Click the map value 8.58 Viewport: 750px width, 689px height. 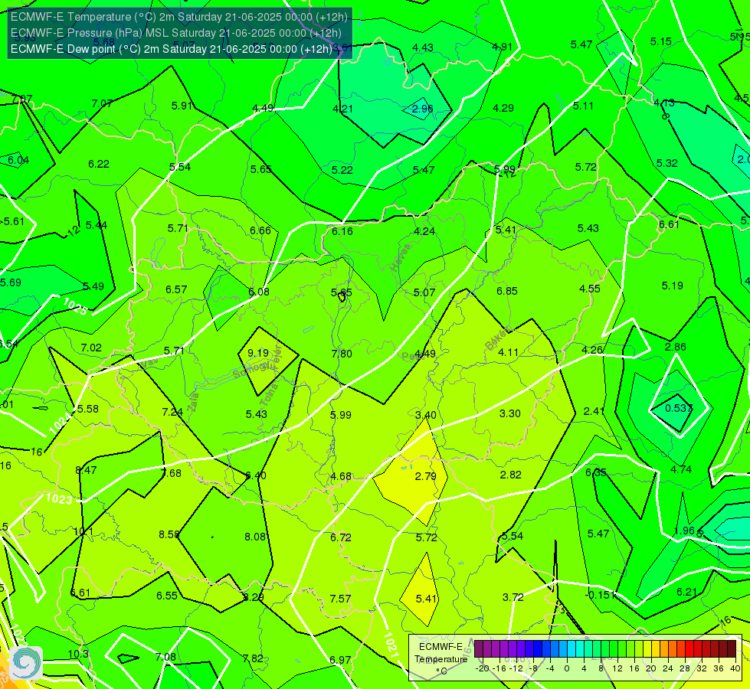tap(169, 534)
